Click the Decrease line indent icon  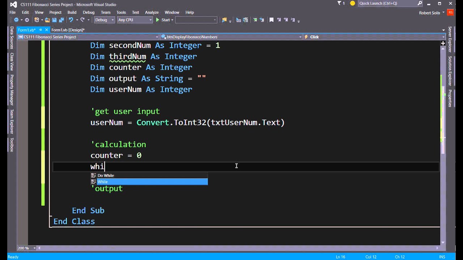pos(238,20)
